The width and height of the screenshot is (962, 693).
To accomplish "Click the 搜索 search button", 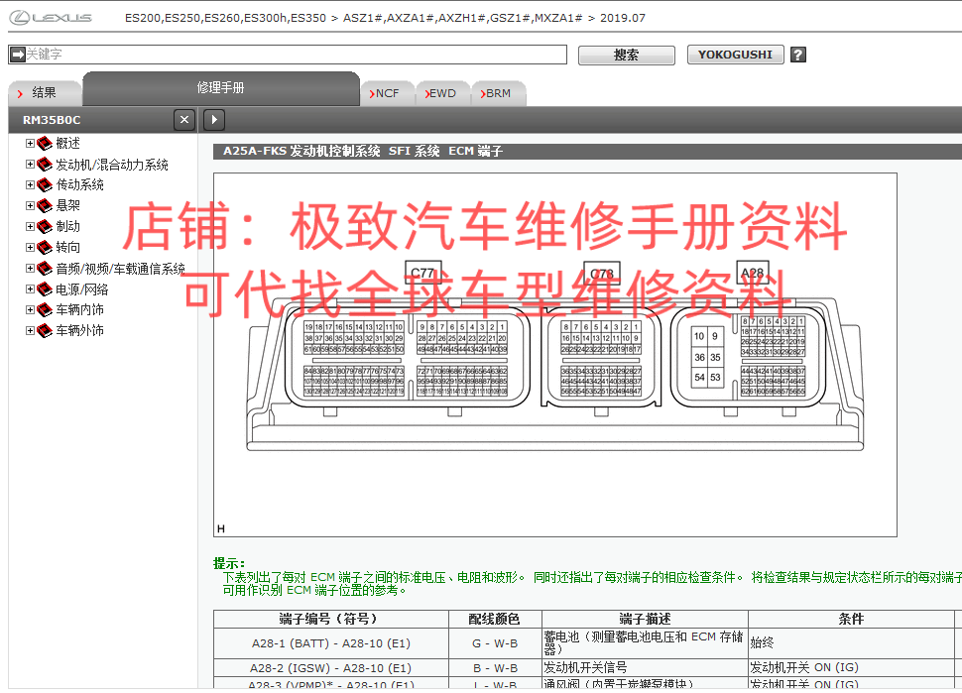I will click(627, 56).
